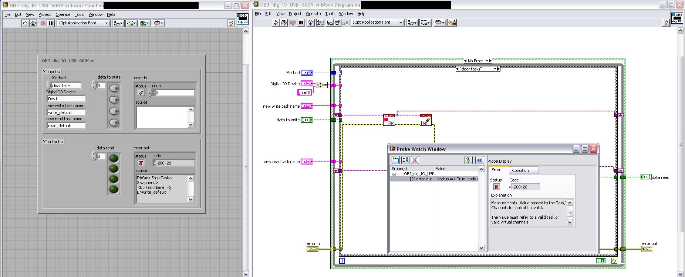Click Digital IO Device field Dev1
The height and width of the screenshot is (277, 685).
pos(66,99)
